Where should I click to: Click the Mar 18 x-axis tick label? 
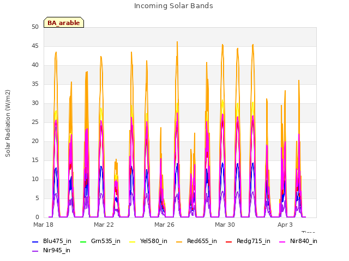[44, 225]
